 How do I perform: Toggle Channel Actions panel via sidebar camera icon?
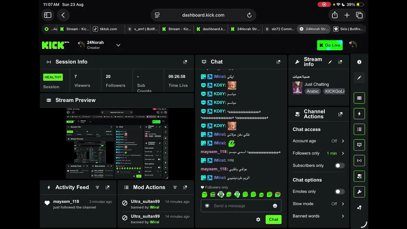[x=359, y=176]
